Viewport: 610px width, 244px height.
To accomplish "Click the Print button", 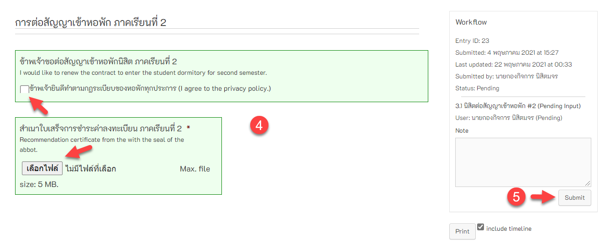I will 462,231.
